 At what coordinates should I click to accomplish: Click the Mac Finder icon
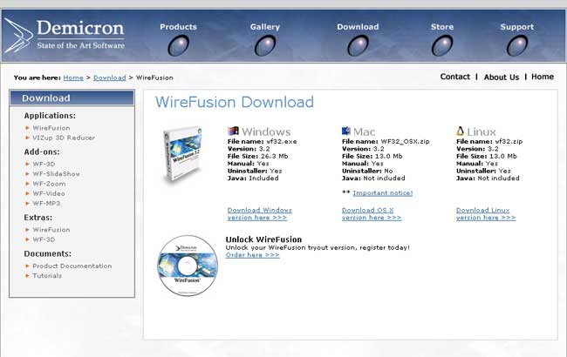(346, 131)
